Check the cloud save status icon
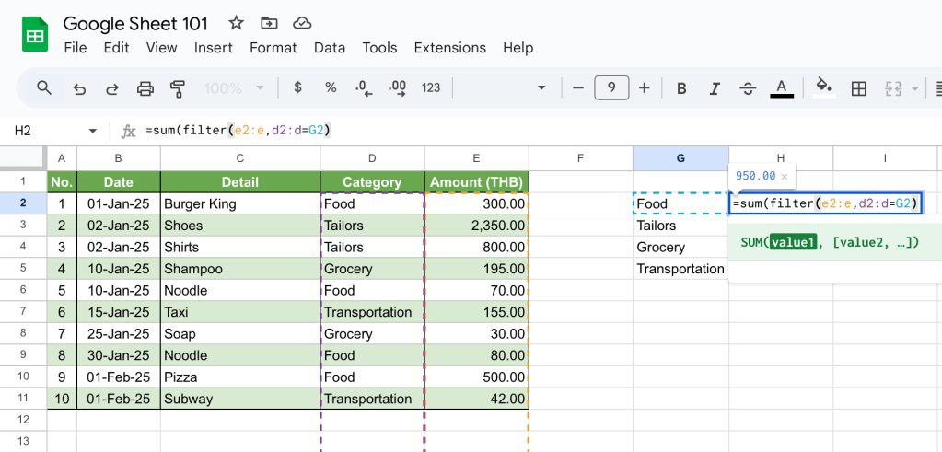942x452 pixels. pyautogui.click(x=302, y=23)
